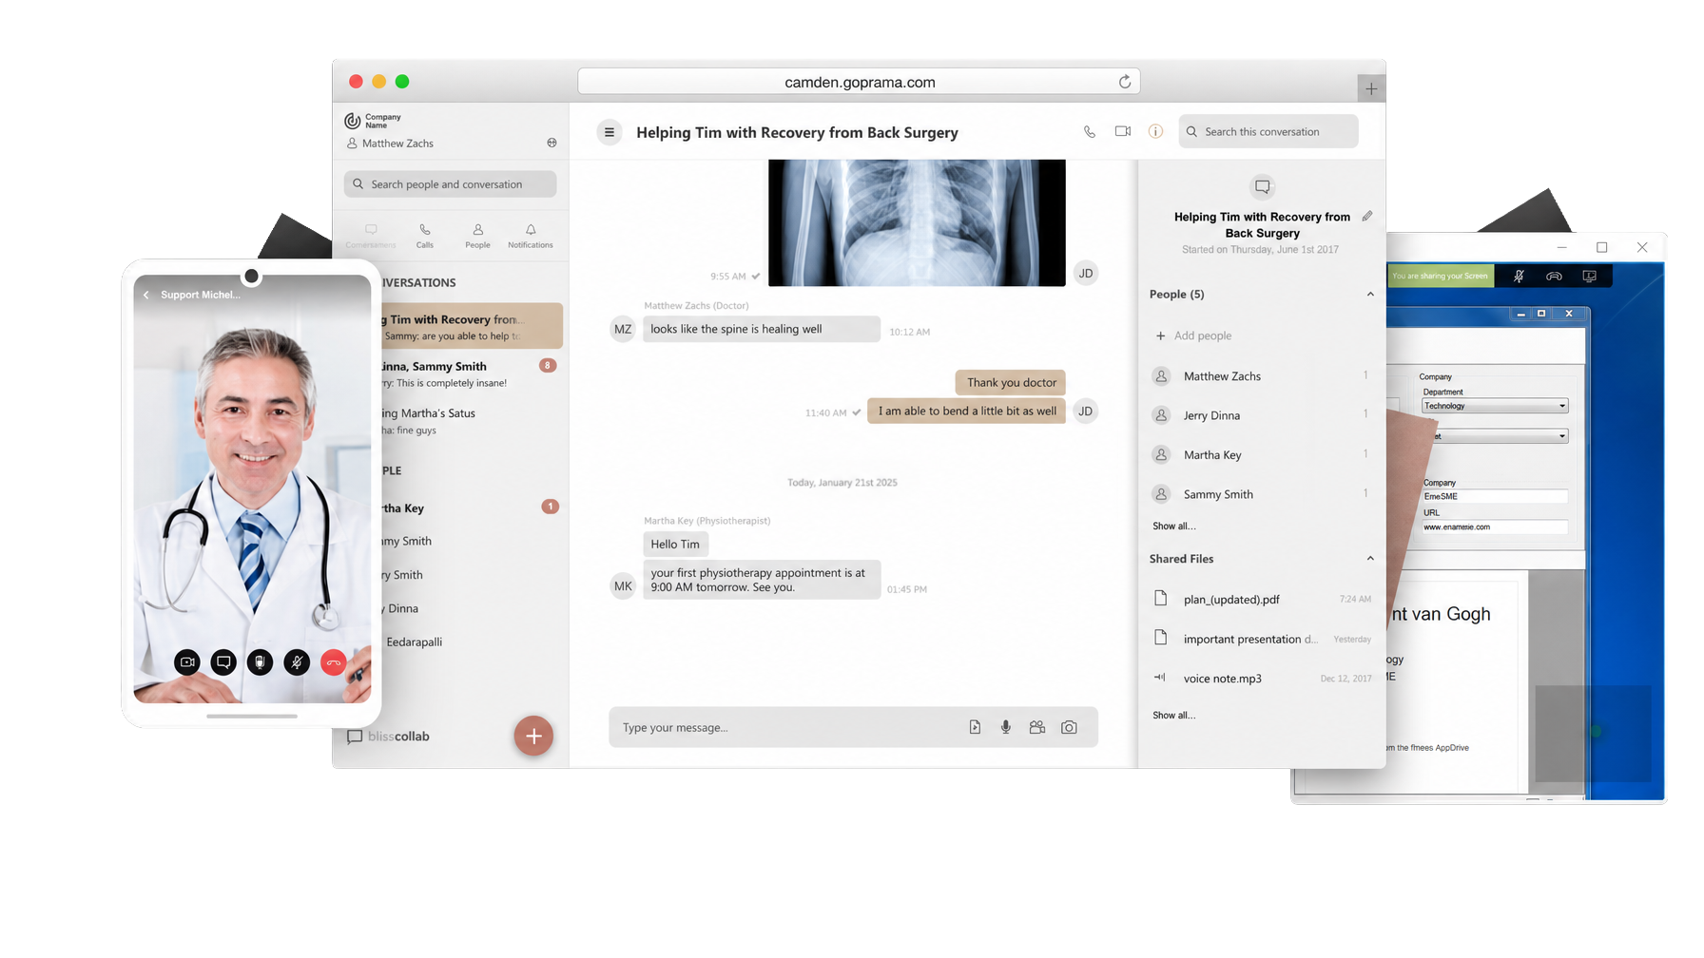The width and height of the screenshot is (1704, 958).
Task: Open a new browser tab with plus button
Action: [1371, 88]
